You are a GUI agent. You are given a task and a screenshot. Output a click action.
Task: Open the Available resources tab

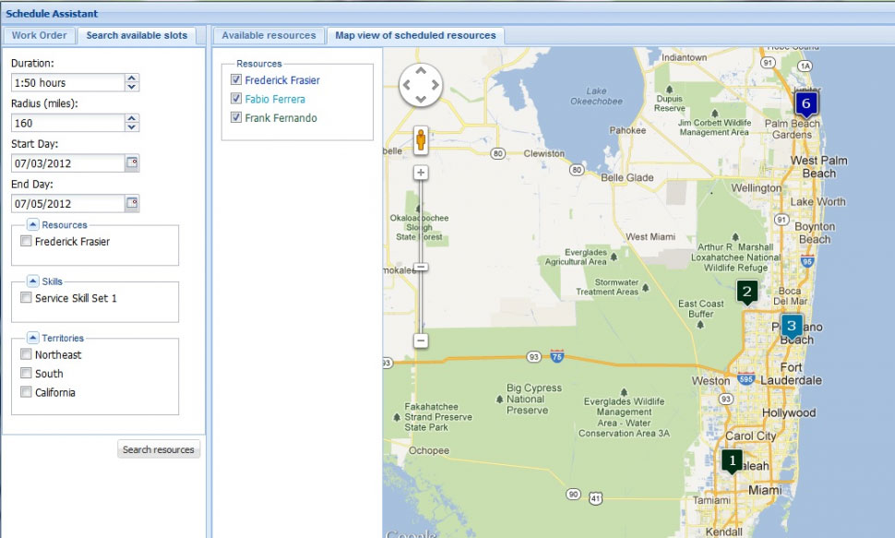(268, 35)
